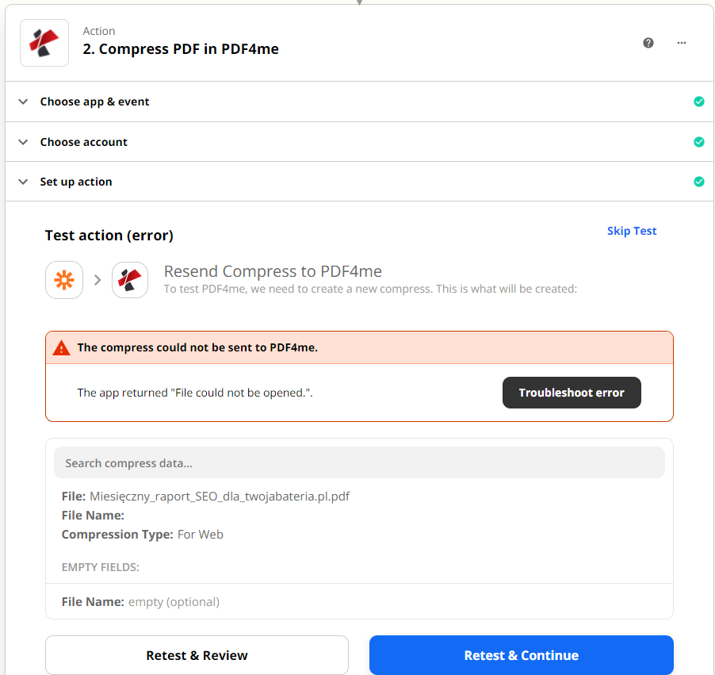The width and height of the screenshot is (715, 675).
Task: Expand the Set up action chevron
Action: tap(23, 182)
